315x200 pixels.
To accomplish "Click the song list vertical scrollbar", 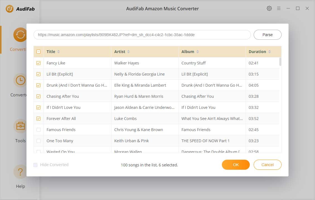I will click(x=280, y=62).
